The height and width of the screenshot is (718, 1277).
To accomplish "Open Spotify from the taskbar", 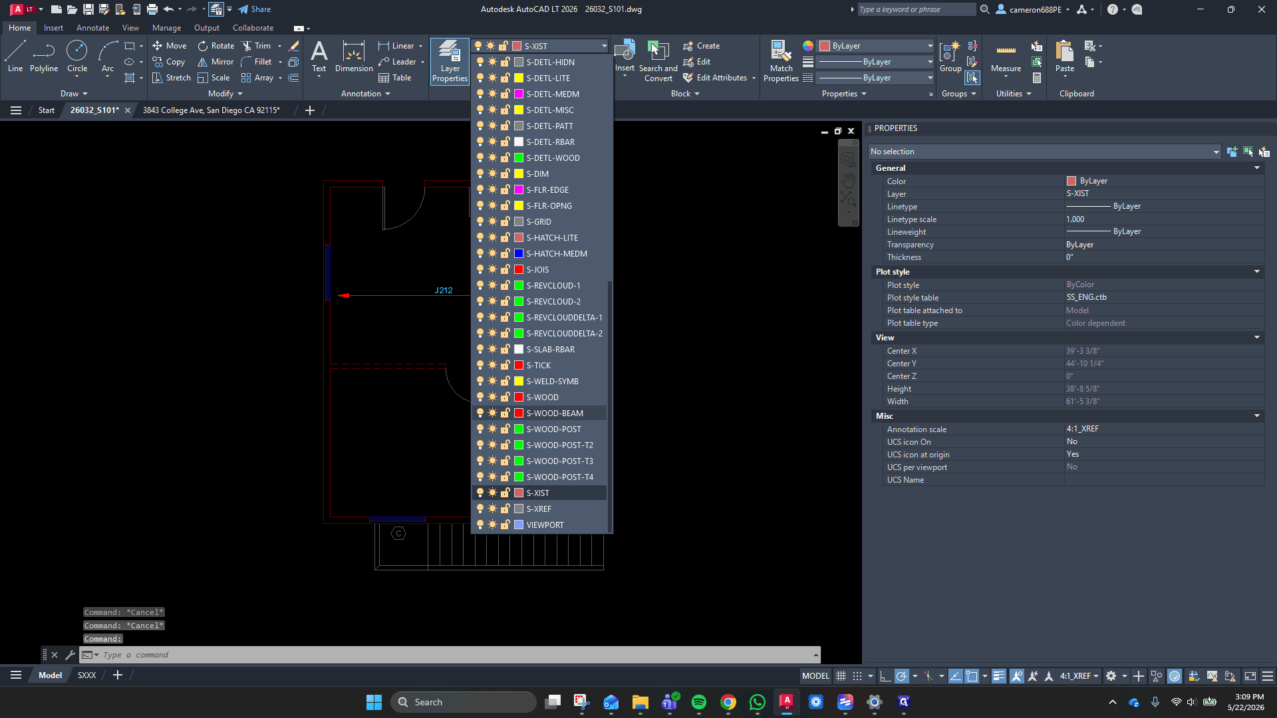I will coord(699,702).
